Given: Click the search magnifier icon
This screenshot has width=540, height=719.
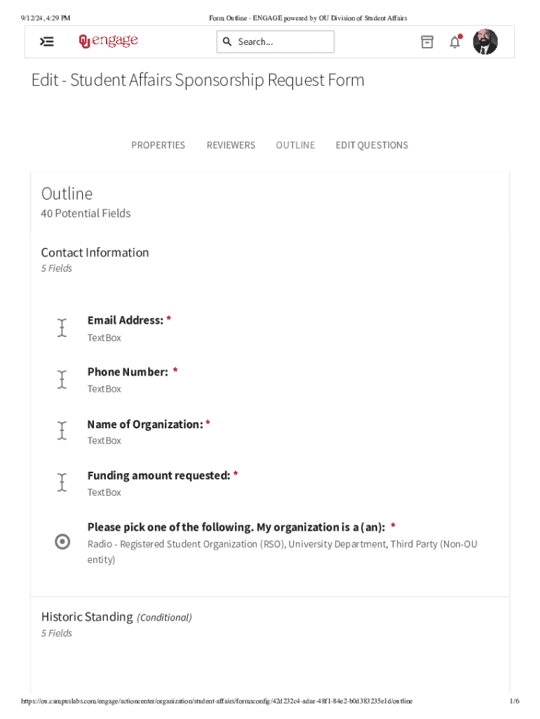Looking at the screenshot, I should click(x=227, y=42).
